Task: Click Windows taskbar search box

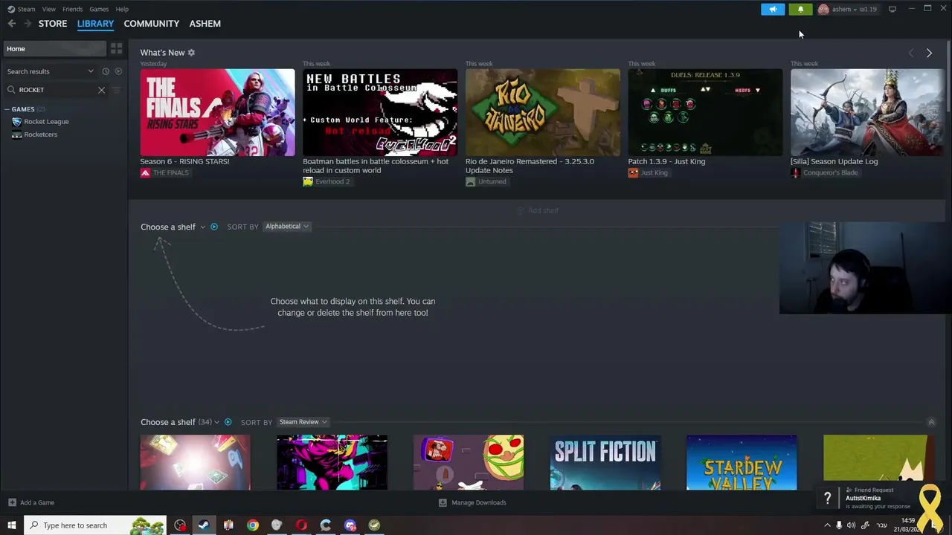Action: click(x=94, y=525)
